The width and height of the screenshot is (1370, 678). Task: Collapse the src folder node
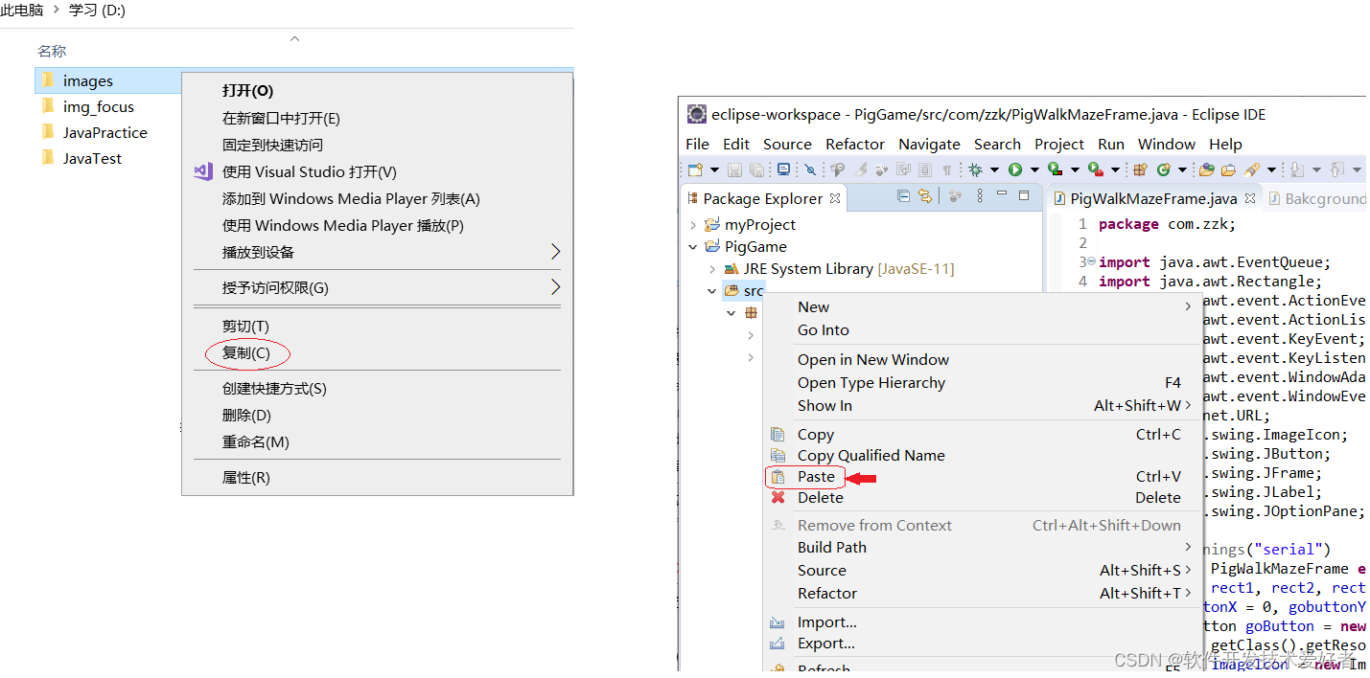coord(711,291)
